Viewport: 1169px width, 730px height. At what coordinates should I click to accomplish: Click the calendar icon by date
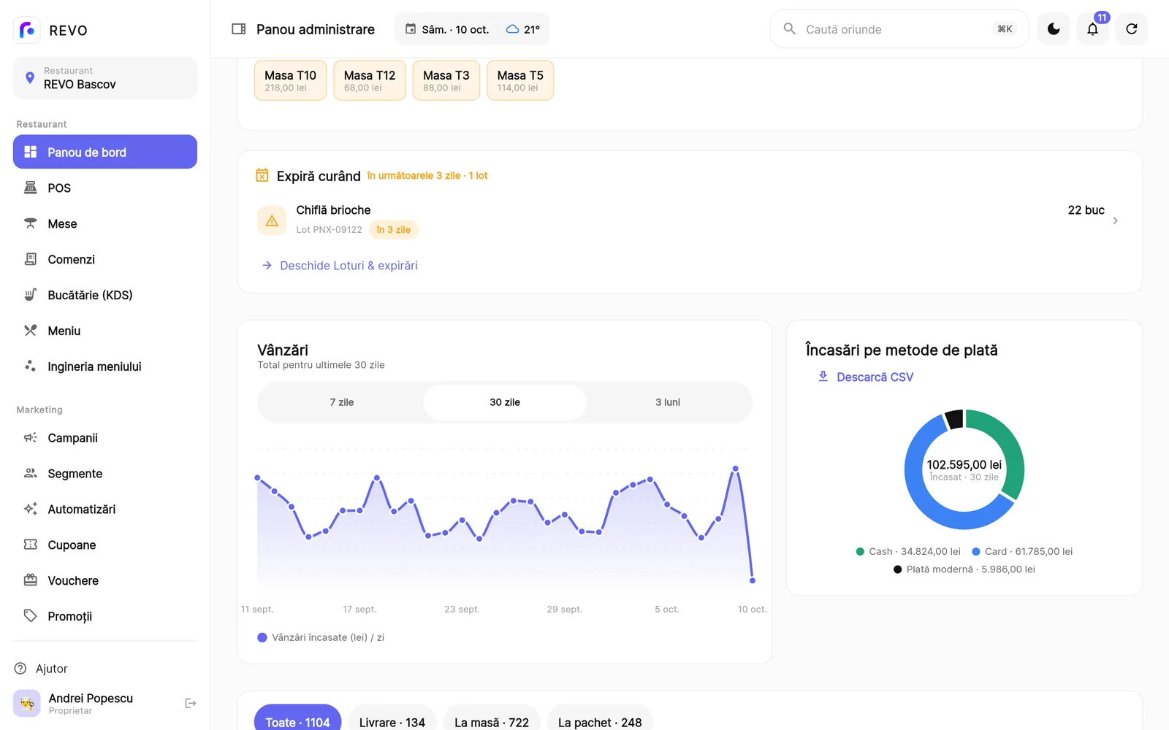pos(411,29)
